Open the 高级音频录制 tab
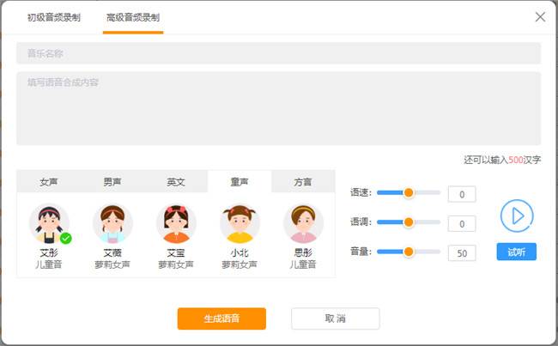 (x=132, y=17)
